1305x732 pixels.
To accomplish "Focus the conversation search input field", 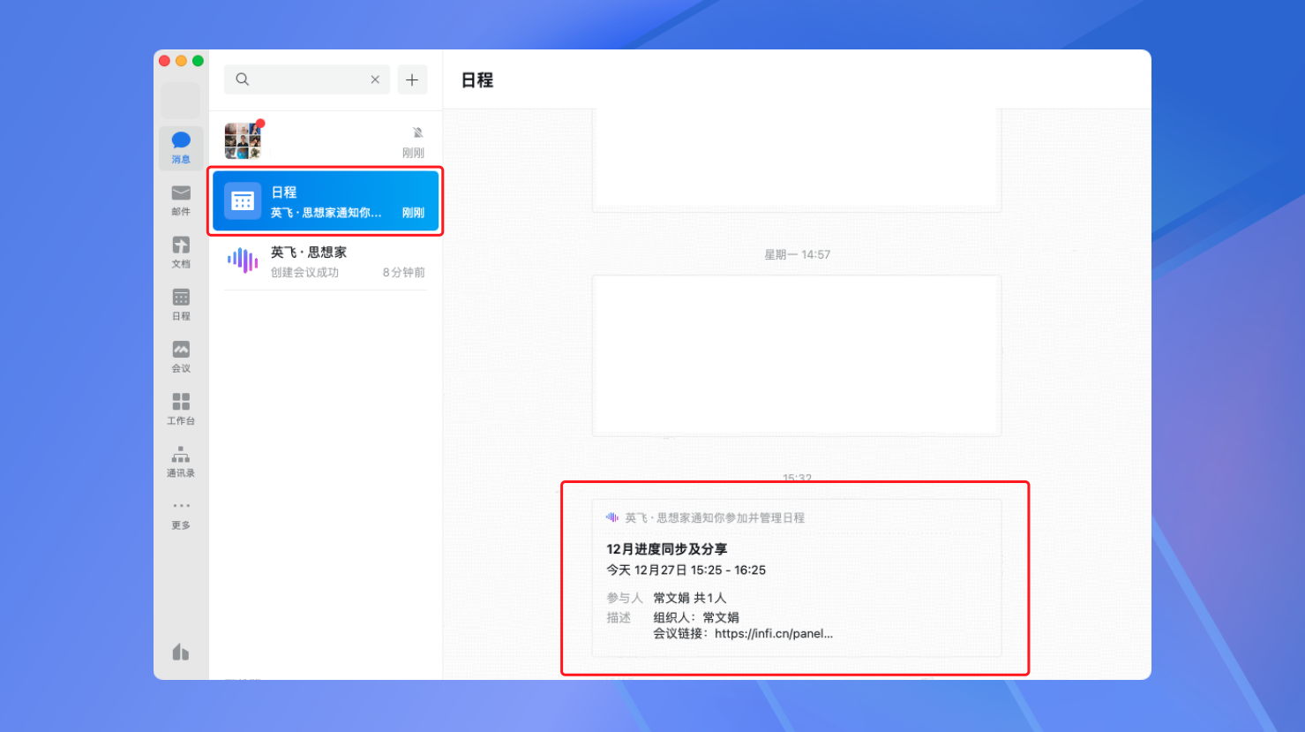I will point(307,79).
